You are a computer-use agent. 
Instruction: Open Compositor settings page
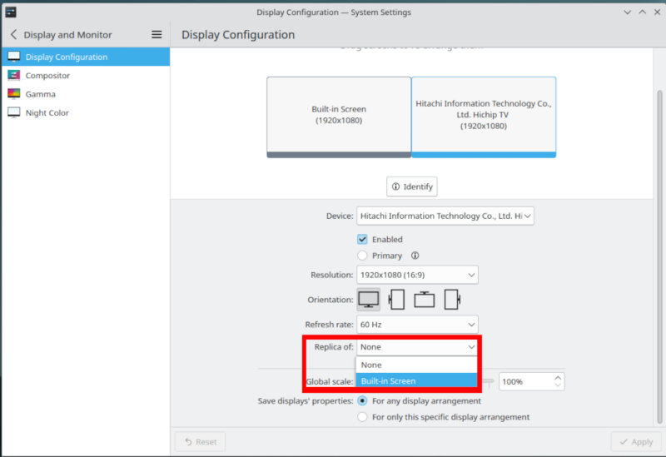point(86,76)
